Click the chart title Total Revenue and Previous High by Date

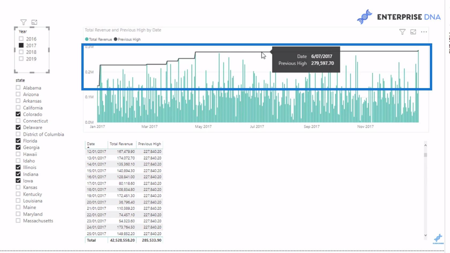123,30
